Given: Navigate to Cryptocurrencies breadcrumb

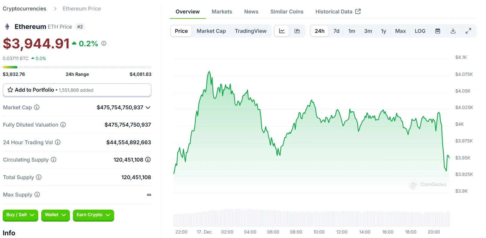Looking at the screenshot, I should tap(24, 9).
